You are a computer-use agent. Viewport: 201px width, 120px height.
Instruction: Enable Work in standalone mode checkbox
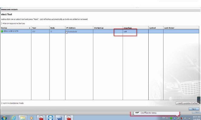point(2,103)
